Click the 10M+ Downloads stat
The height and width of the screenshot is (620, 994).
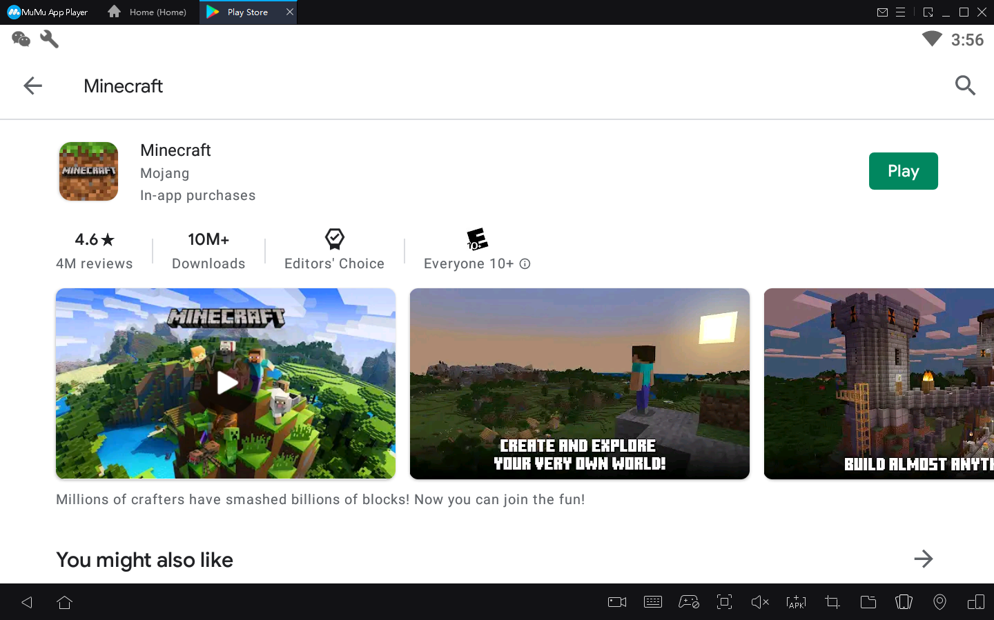coord(208,250)
